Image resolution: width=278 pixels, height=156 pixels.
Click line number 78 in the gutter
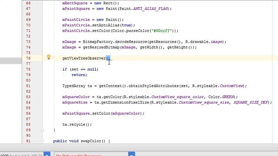(x=28, y=69)
